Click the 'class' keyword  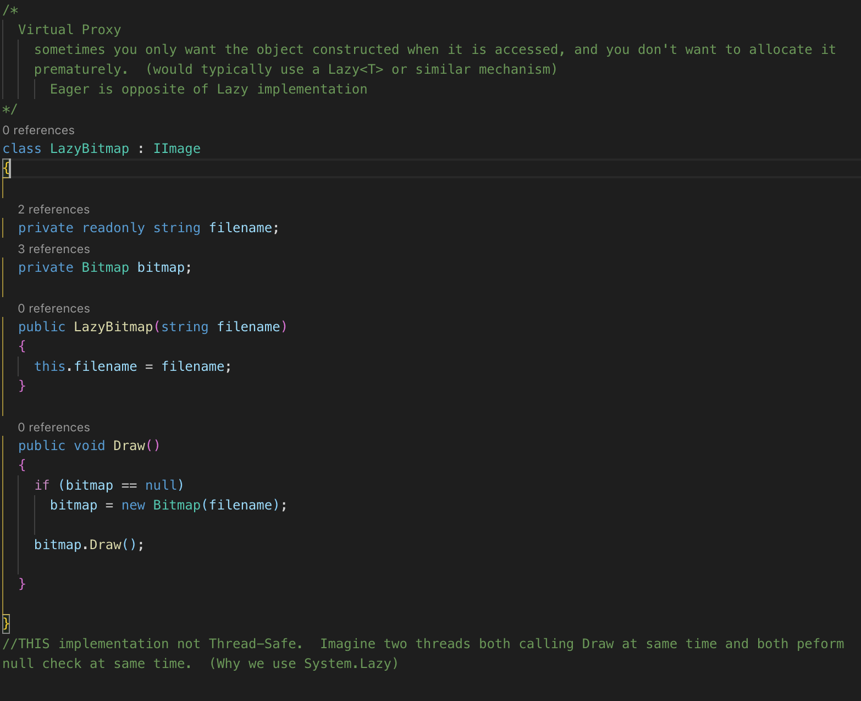pos(22,149)
